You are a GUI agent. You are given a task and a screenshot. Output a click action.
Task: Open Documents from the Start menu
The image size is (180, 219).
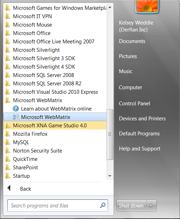(132, 41)
